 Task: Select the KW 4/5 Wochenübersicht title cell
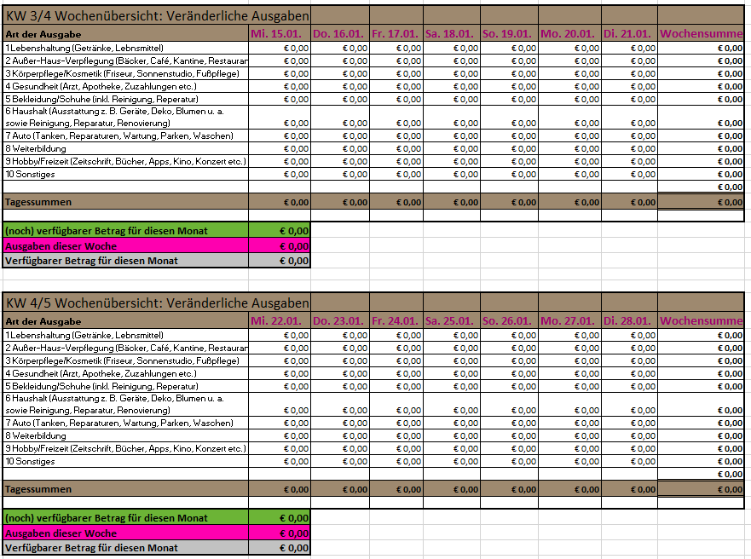point(157,303)
